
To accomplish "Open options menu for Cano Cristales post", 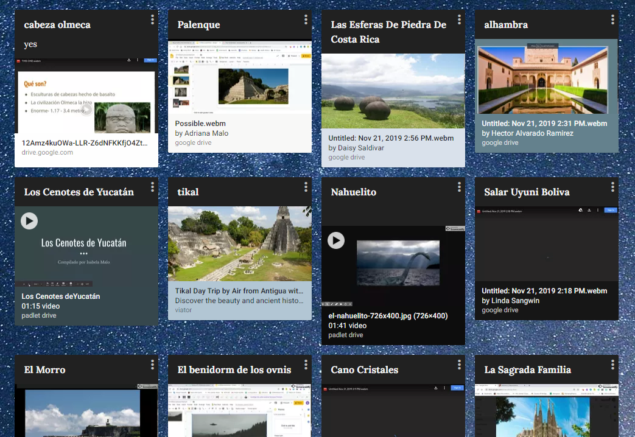I will 459,365.
